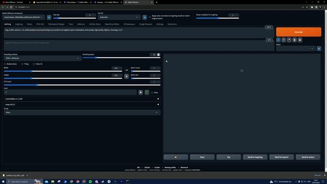Open Styles dropdown

pos(296,49)
